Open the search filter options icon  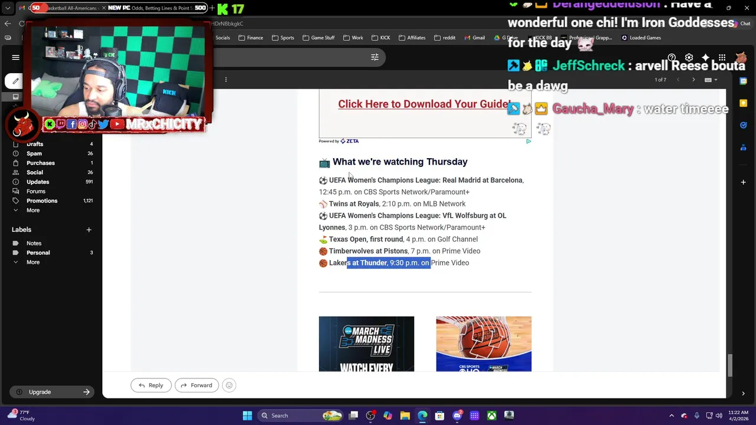[x=374, y=57]
